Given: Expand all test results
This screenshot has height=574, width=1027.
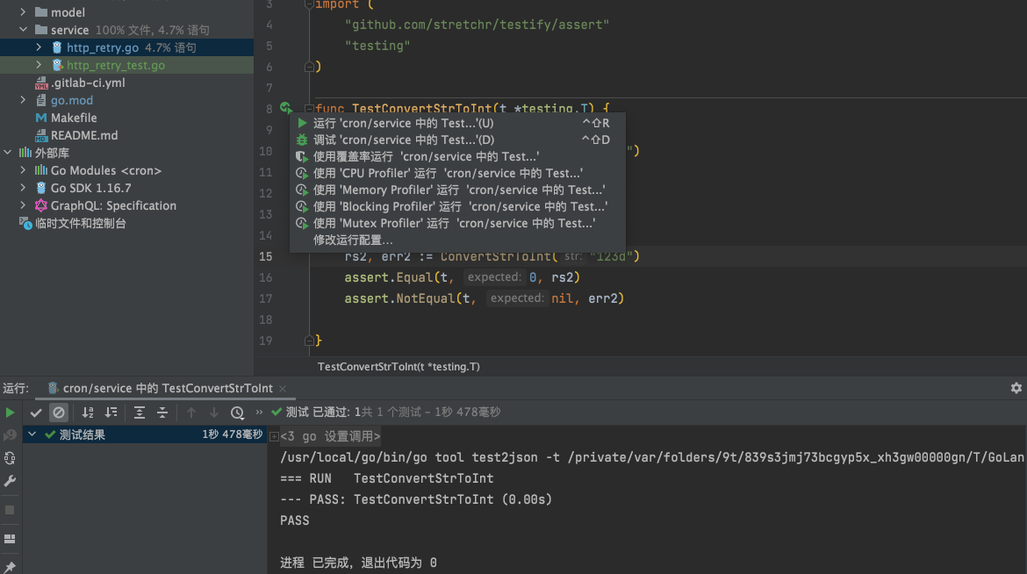Looking at the screenshot, I should [x=140, y=413].
